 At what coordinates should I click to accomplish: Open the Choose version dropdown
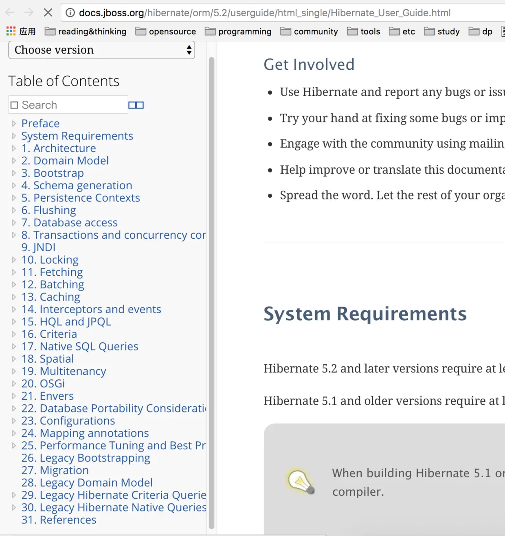(x=101, y=50)
